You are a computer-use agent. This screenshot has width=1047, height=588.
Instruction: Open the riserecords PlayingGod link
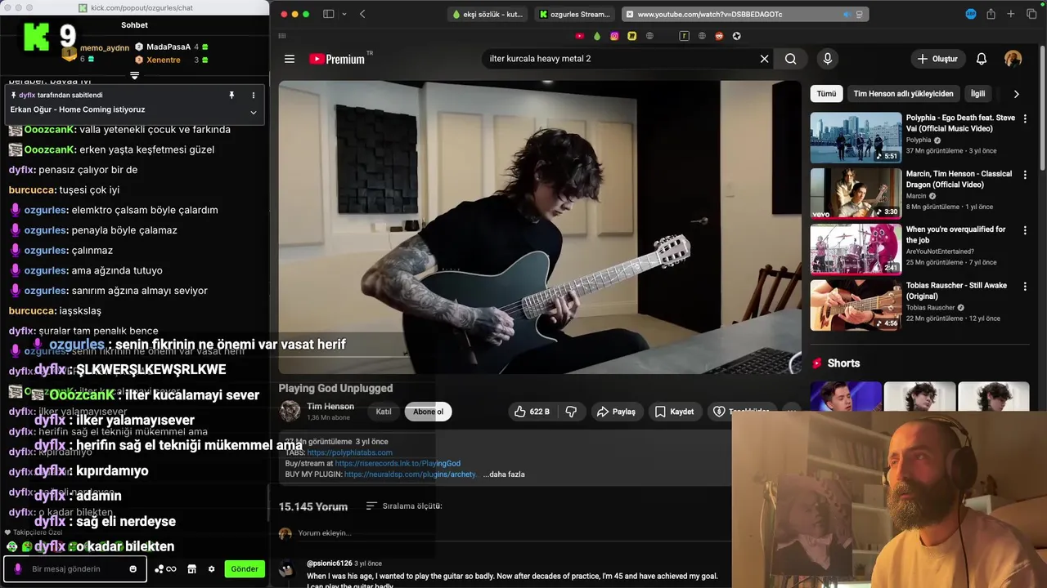[398, 463]
